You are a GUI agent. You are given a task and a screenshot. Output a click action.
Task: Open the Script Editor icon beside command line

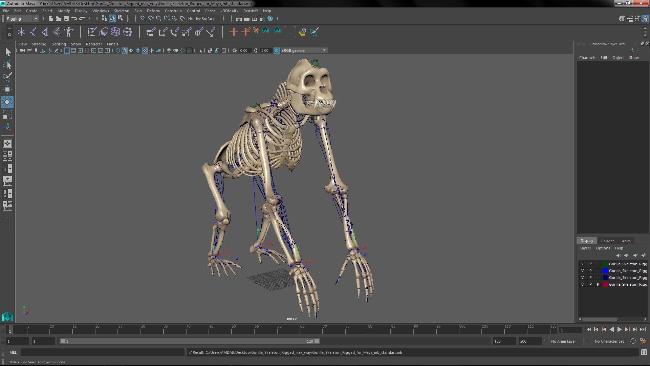click(x=644, y=352)
